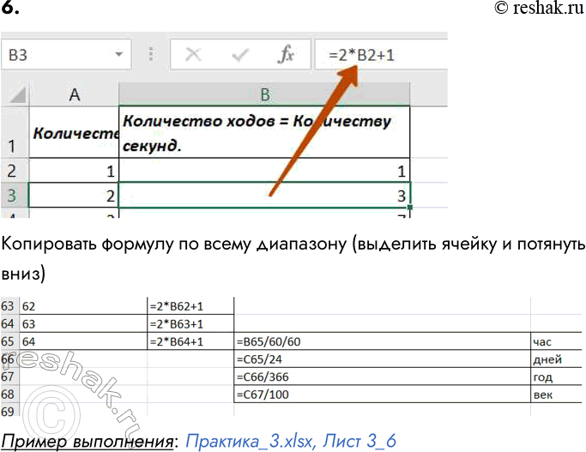Screen dimensions: 586x452
Task: Click the fill handle of cell B3
Action: point(411,207)
